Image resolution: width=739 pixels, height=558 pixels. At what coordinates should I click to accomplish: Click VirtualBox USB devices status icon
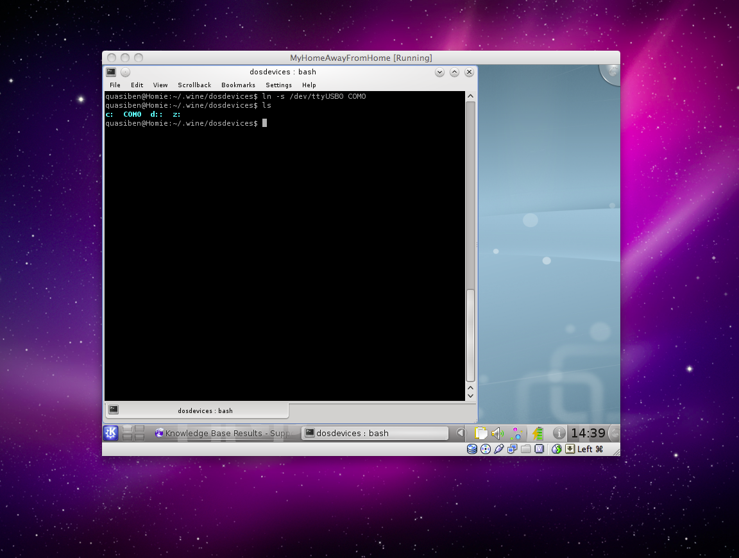click(x=499, y=449)
